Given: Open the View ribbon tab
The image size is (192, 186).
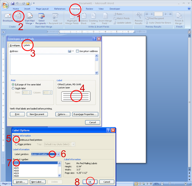Looking at the screenshot, I should (101, 9).
